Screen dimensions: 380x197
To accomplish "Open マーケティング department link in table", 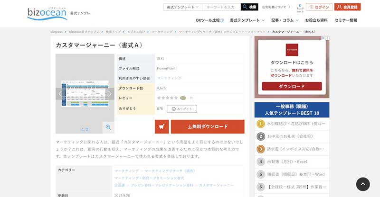I will [169, 78].
